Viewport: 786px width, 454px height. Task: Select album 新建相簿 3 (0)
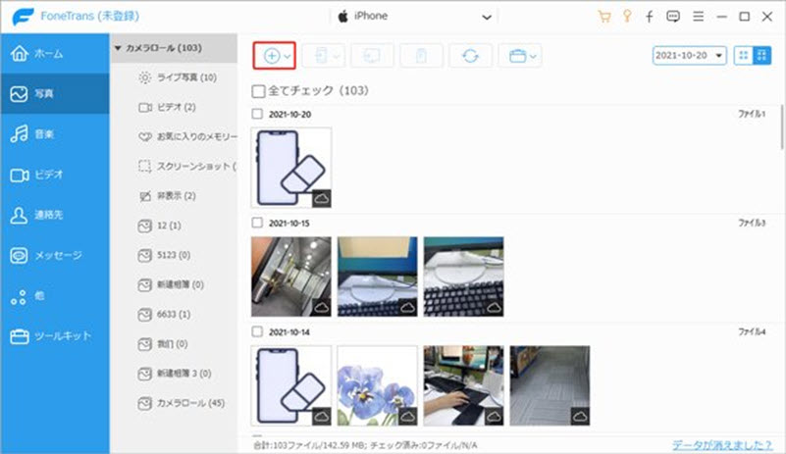(x=175, y=374)
